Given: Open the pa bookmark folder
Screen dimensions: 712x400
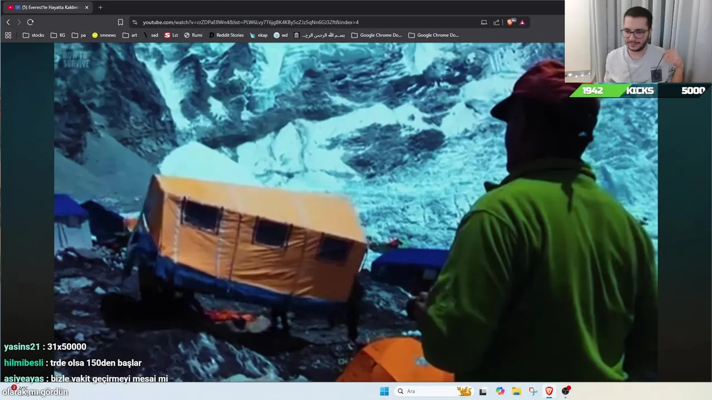Looking at the screenshot, I should click(79, 35).
